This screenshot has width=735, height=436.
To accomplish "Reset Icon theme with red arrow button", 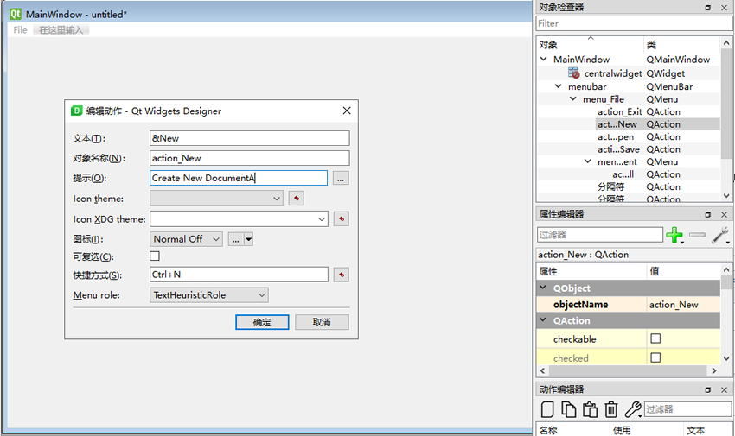I will (x=297, y=199).
